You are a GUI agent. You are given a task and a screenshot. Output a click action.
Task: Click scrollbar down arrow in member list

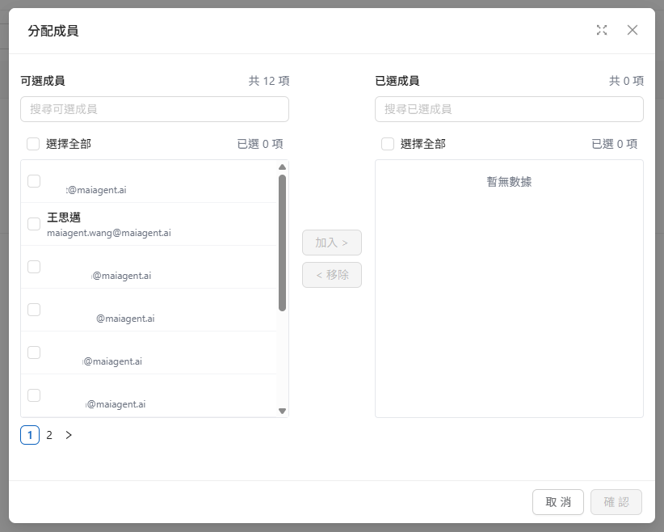pos(282,411)
